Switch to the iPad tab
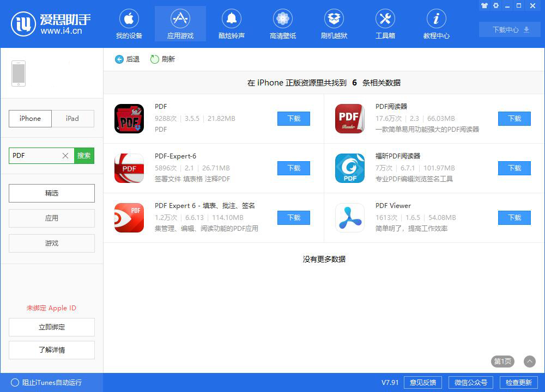Viewport: 545px width, 392px height. click(x=73, y=119)
